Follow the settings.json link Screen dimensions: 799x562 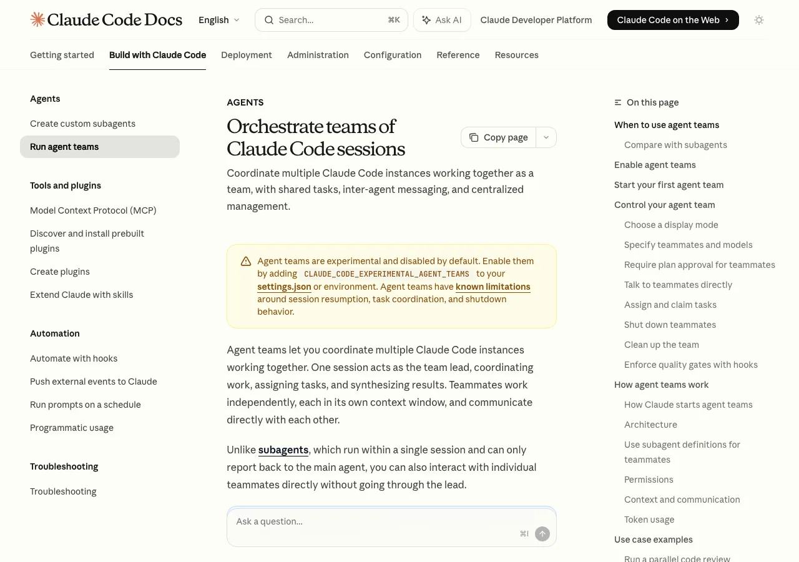click(x=284, y=287)
